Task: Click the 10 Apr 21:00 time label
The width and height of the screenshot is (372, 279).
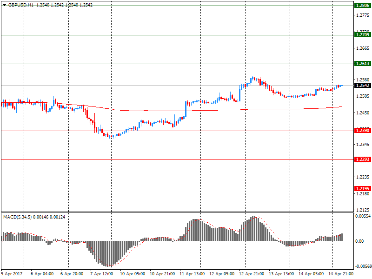Action: pos(162,274)
